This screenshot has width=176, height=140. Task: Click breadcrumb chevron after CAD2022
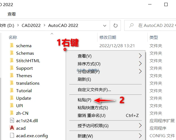[45, 25]
